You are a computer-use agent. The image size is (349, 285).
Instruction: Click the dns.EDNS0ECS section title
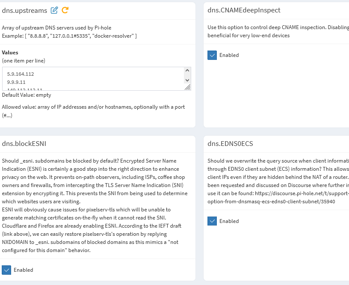point(230,144)
